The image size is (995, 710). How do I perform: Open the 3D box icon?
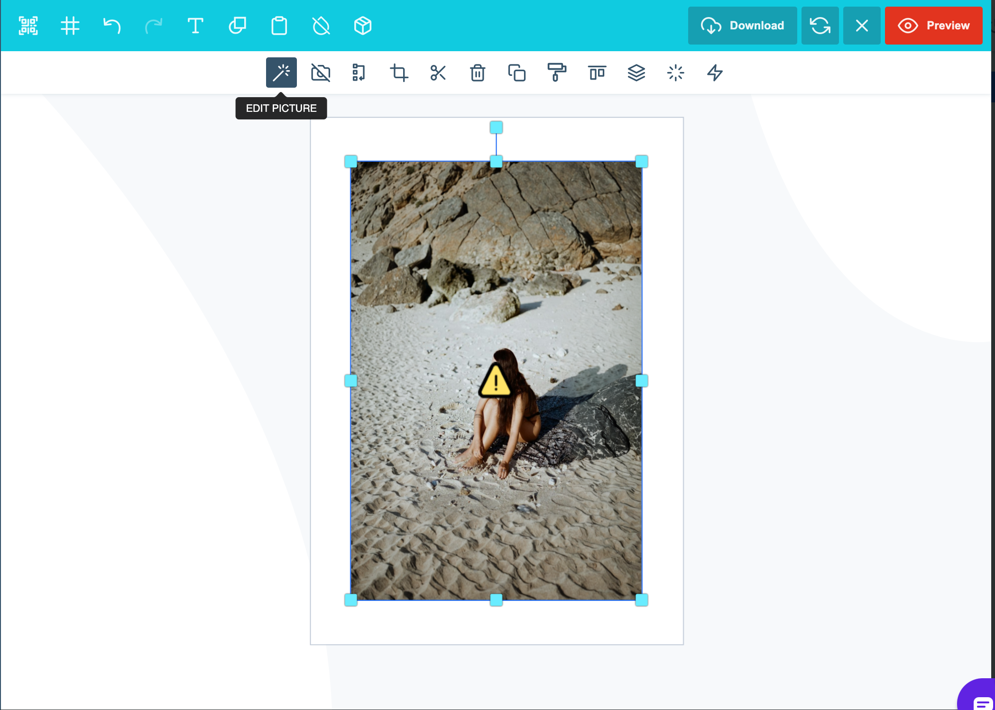point(362,26)
